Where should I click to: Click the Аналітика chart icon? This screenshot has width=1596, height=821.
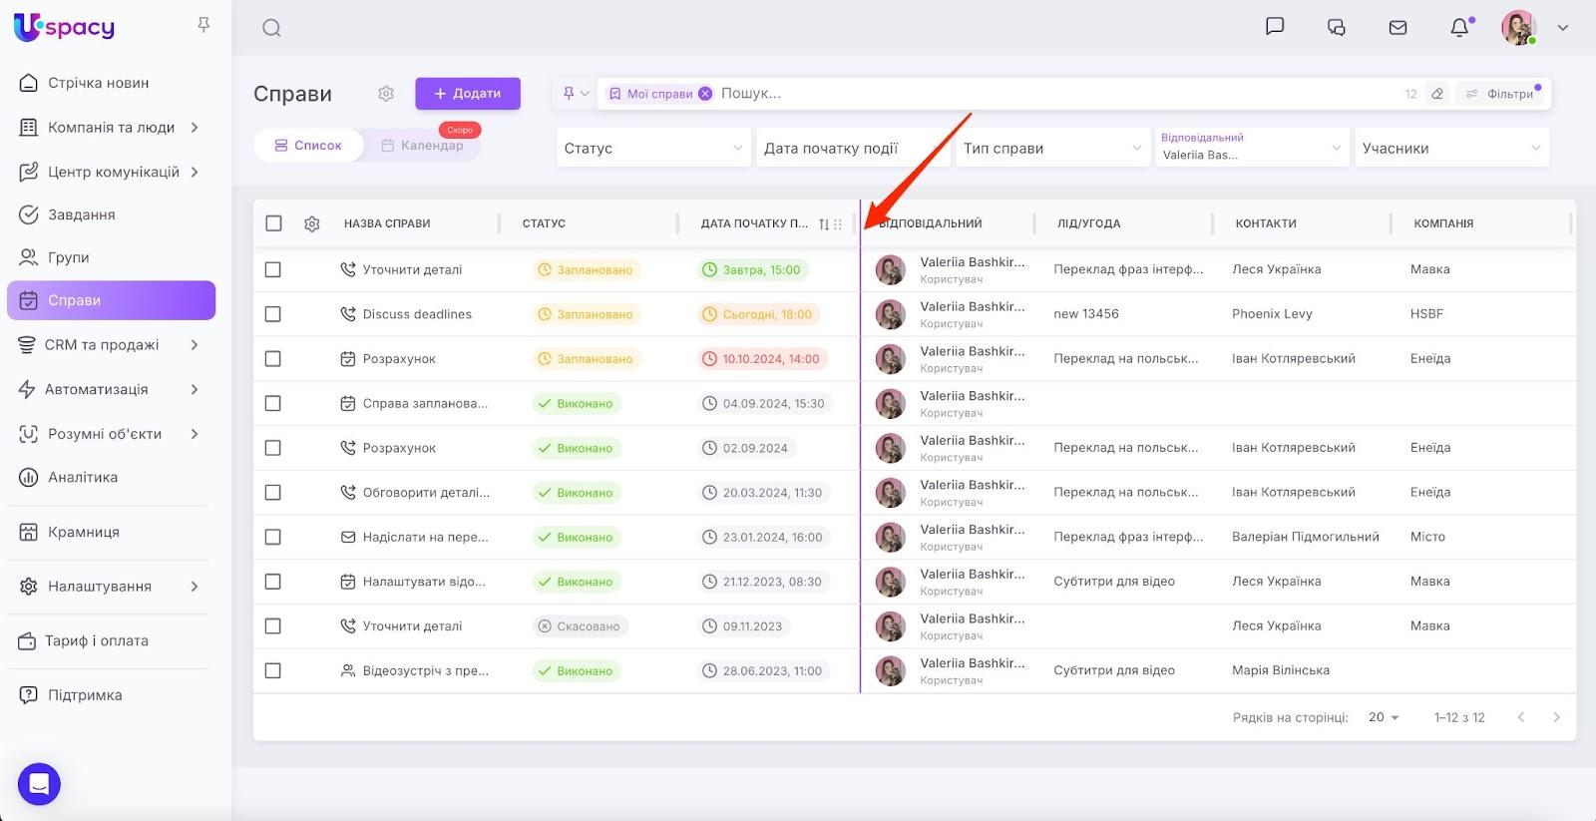pyautogui.click(x=29, y=477)
